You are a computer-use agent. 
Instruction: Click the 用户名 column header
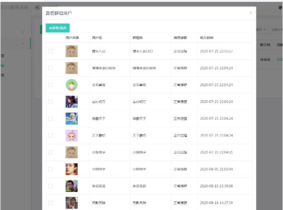point(97,38)
